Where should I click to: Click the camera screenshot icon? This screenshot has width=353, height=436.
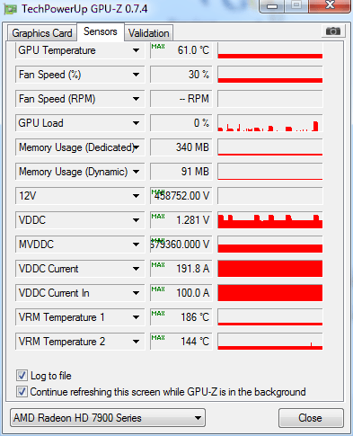coord(333,31)
